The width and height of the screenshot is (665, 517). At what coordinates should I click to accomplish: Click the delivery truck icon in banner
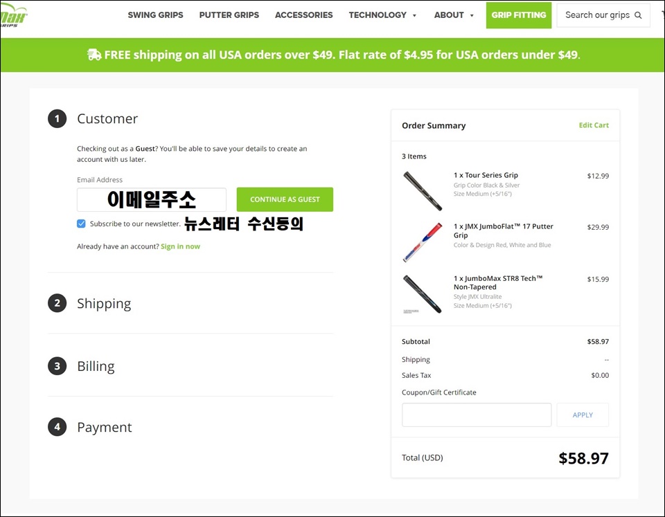pyautogui.click(x=94, y=55)
